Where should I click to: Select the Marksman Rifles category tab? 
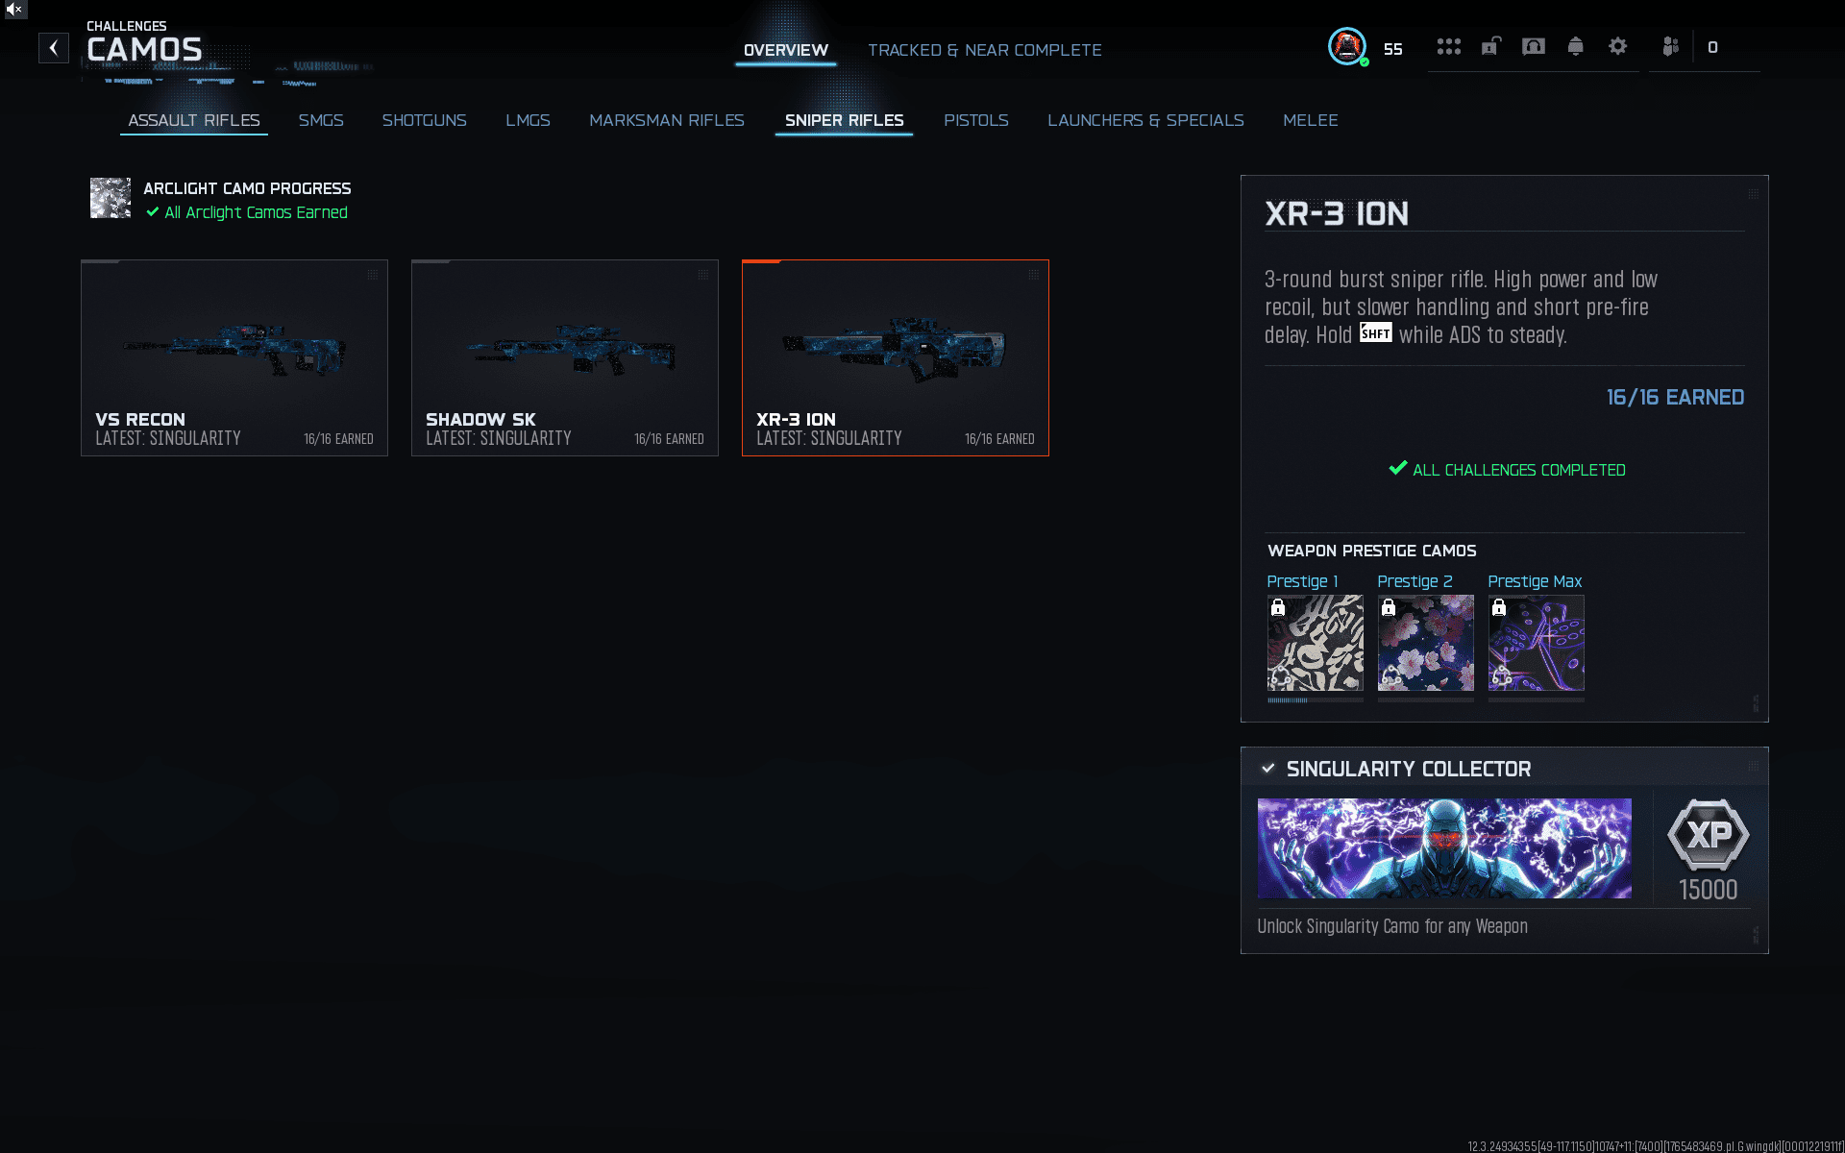tap(666, 120)
